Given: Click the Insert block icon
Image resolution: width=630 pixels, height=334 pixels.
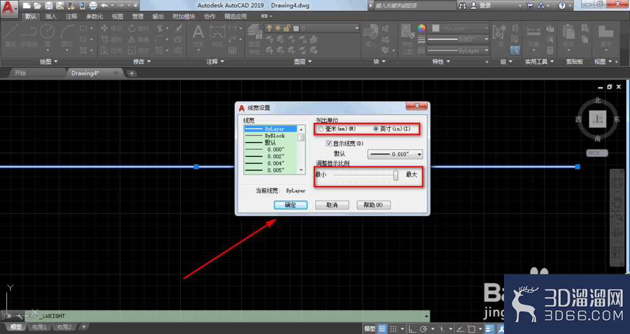Looking at the screenshot, I should [x=370, y=35].
